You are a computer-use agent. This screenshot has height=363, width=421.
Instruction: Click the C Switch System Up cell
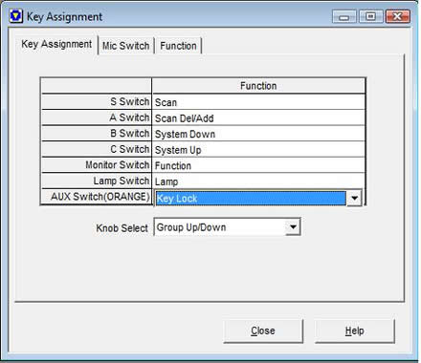click(258, 150)
